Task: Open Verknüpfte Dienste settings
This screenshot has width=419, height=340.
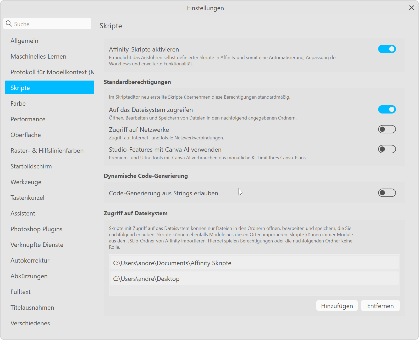Action: pyautogui.click(x=49, y=245)
